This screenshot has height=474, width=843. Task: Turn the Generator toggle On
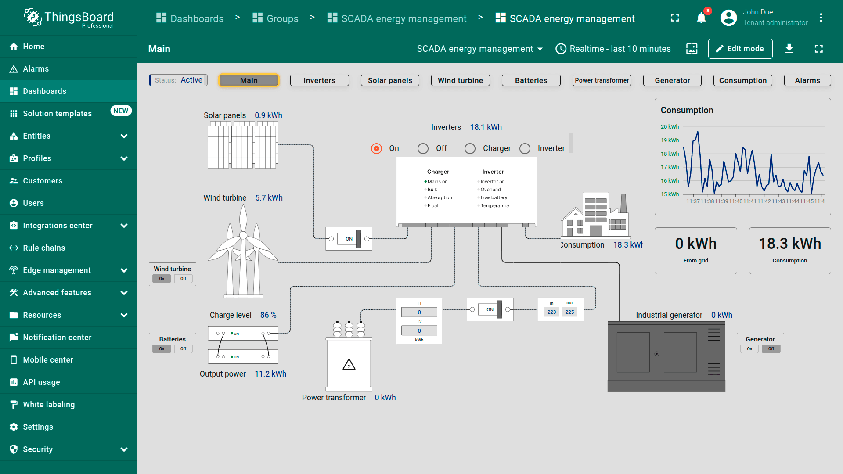[x=749, y=349]
